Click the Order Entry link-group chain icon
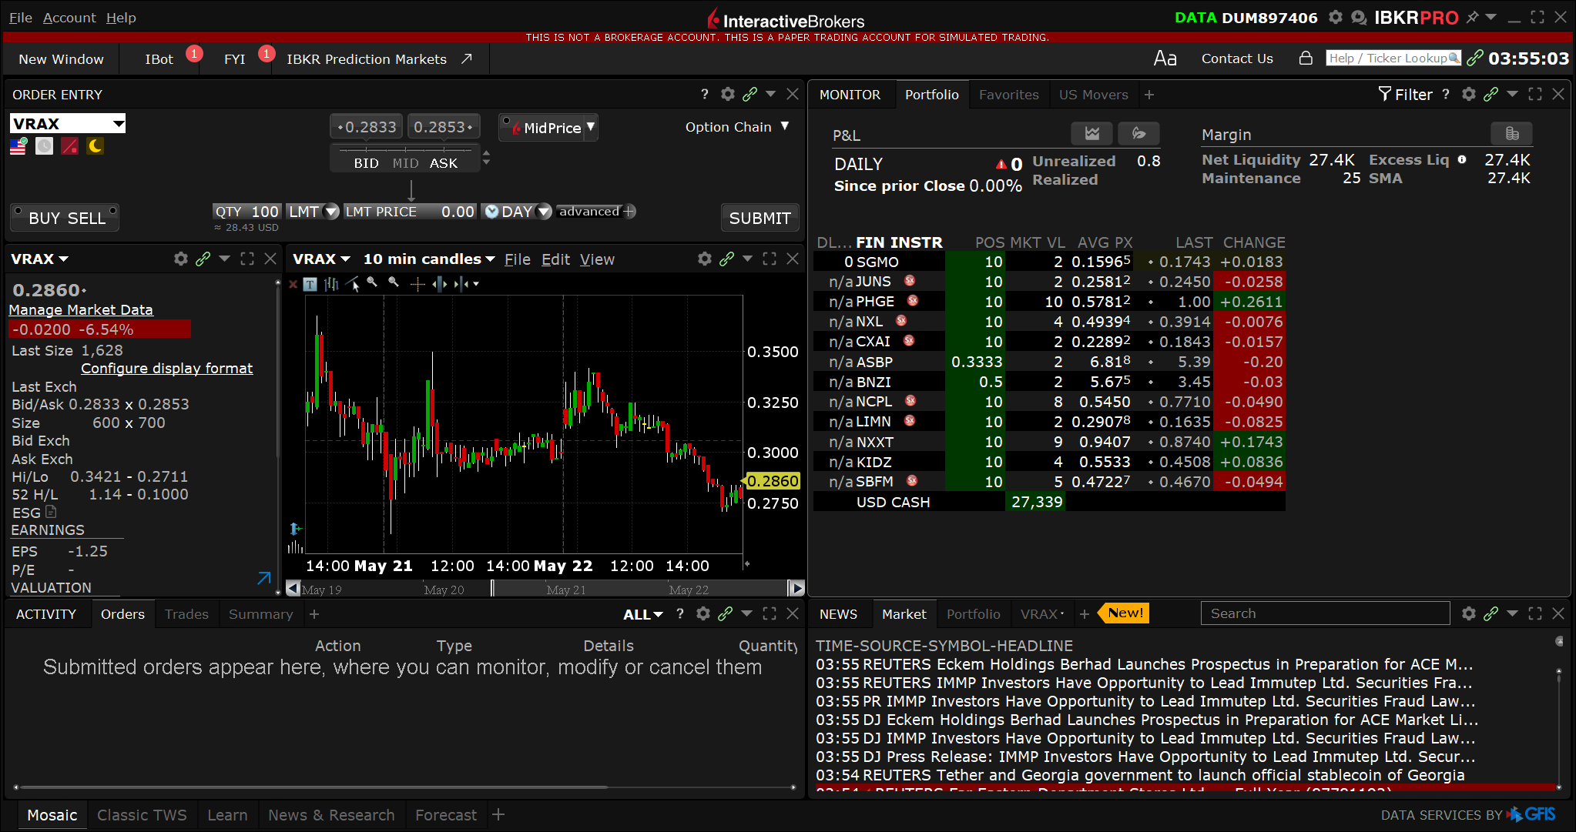This screenshot has width=1576, height=832. (x=749, y=94)
